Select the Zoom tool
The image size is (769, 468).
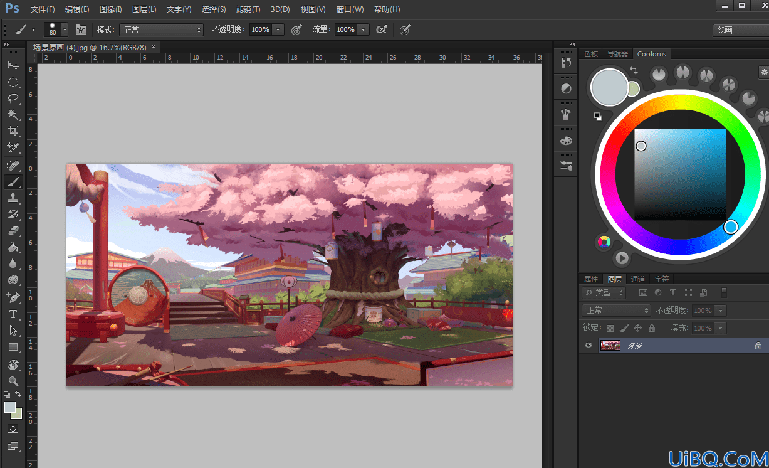[x=13, y=381]
